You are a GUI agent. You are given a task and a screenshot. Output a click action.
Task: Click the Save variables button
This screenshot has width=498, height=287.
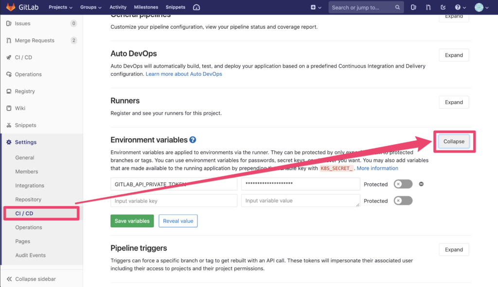132,221
